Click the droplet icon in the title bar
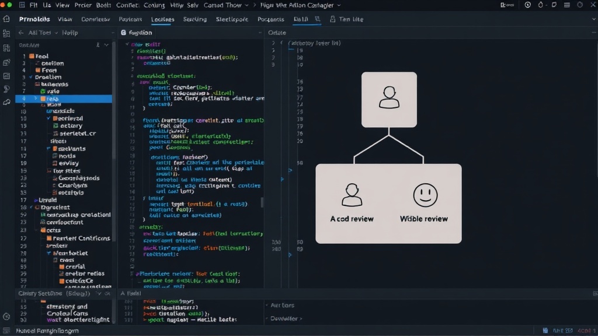Viewport: 598px width, 336px height. point(540,5)
